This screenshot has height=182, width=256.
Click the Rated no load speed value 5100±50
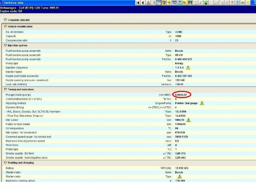[180, 124]
